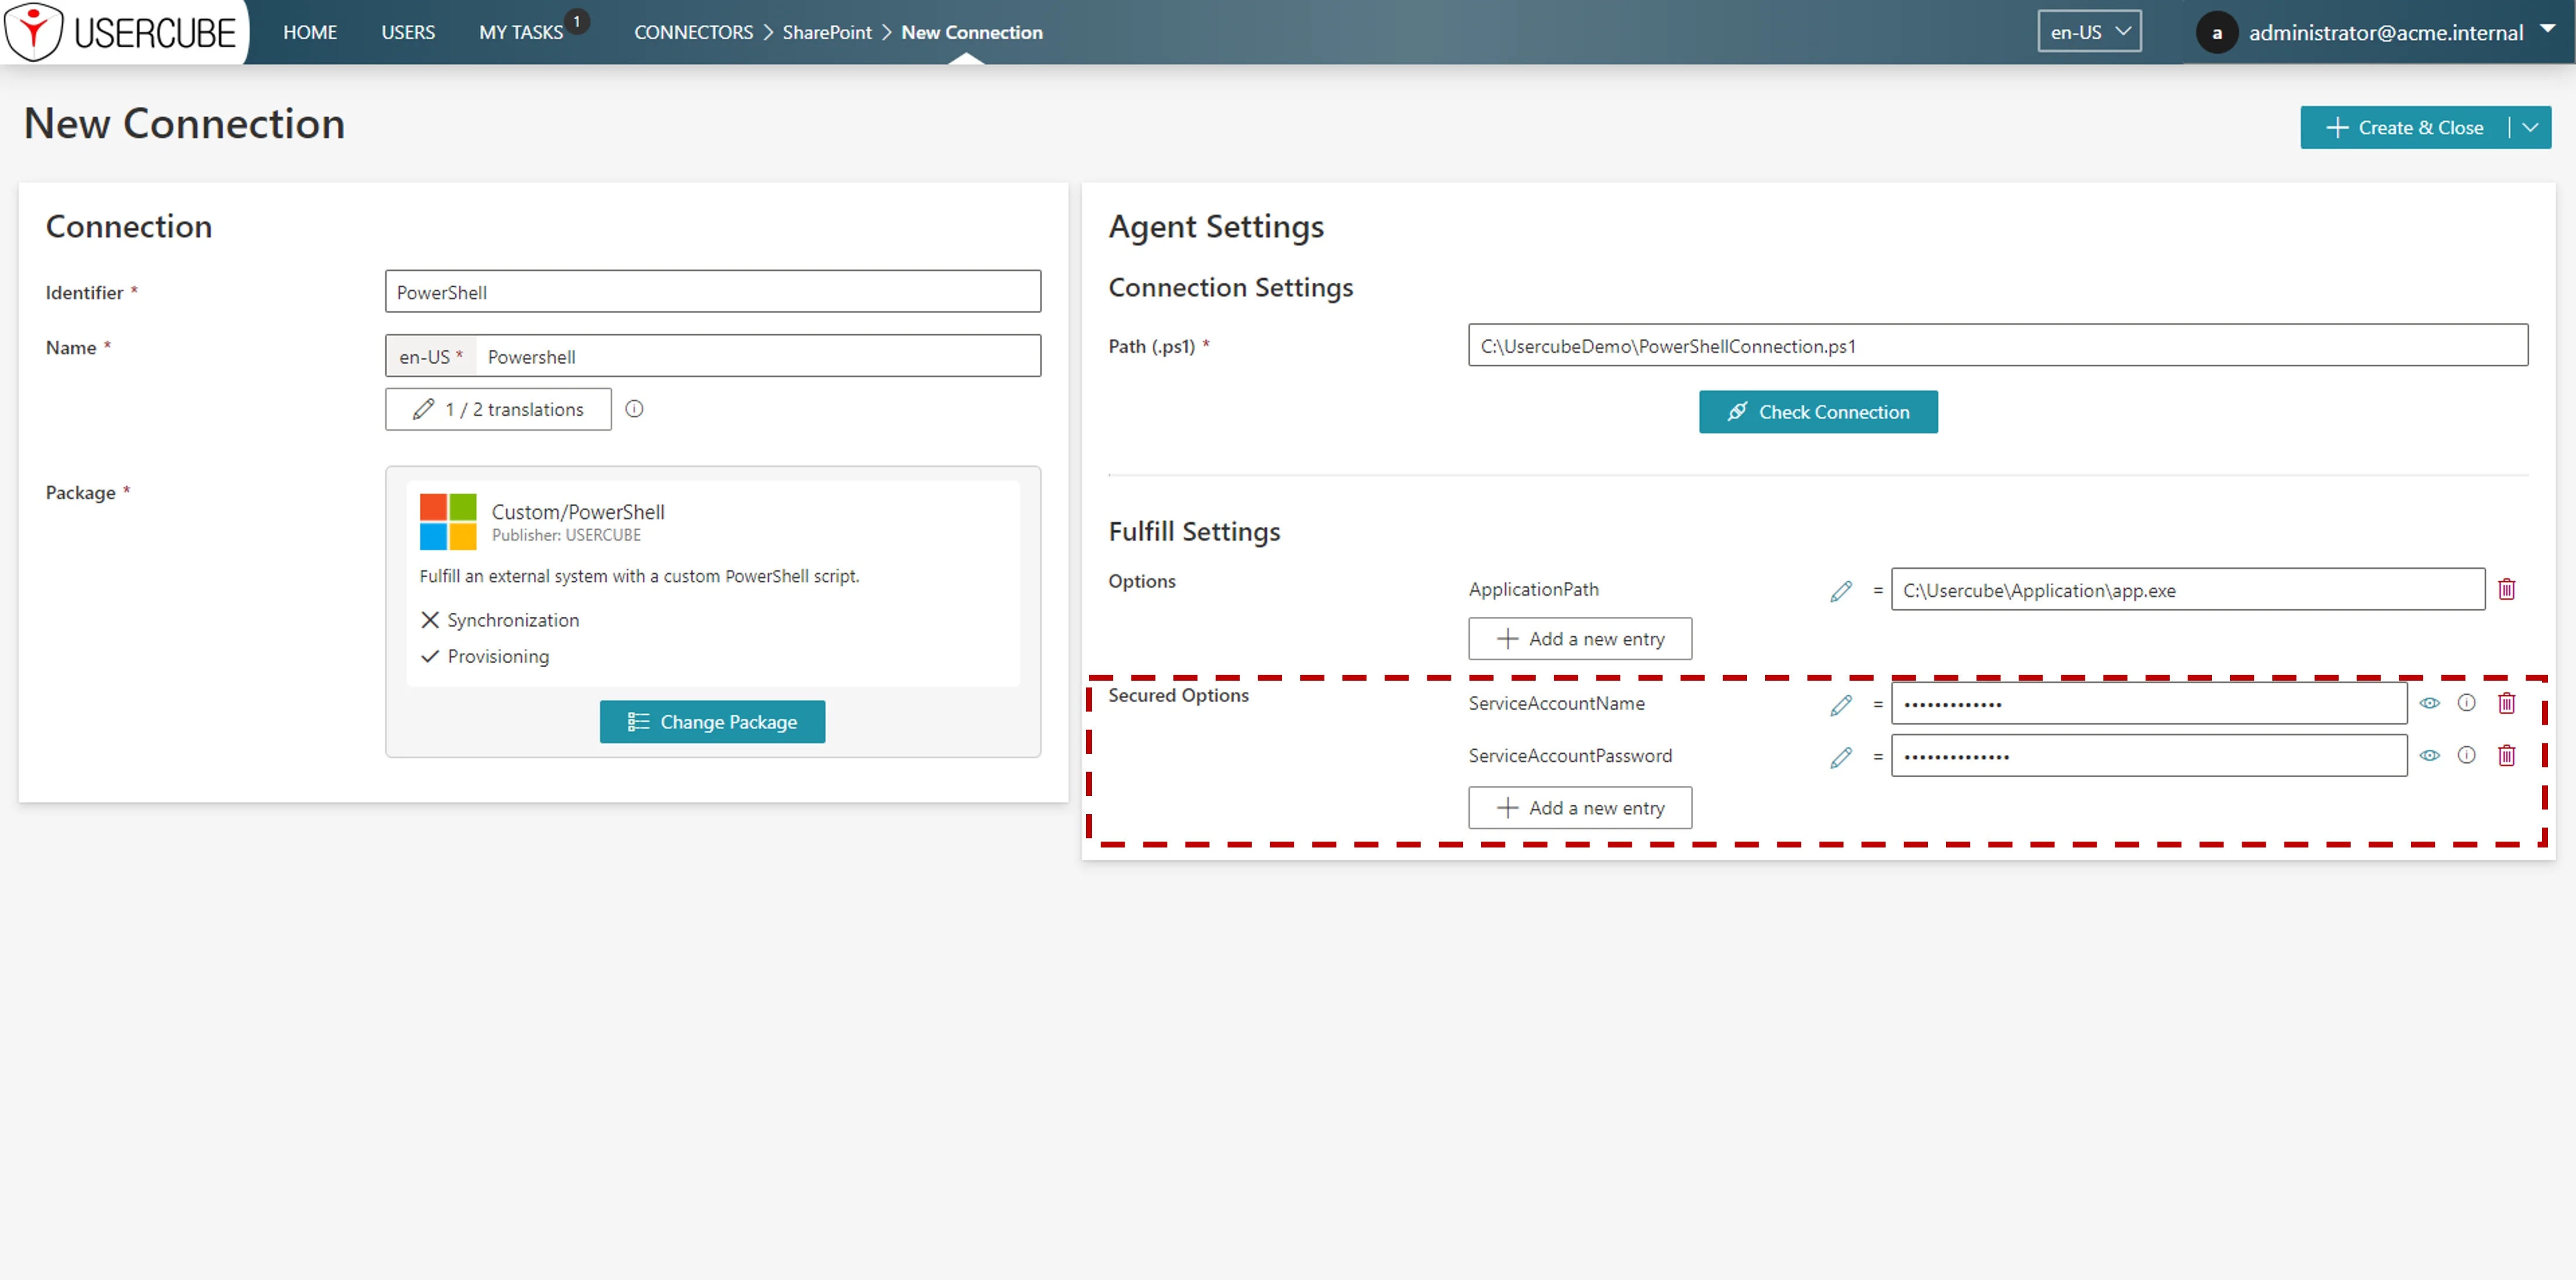This screenshot has width=2576, height=1280.
Task: Click the Synchronization capability row
Action: coord(500,620)
